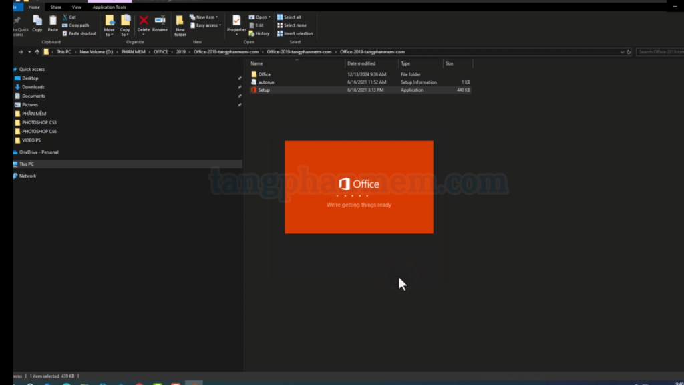
Task: Select the Setup application file
Action: [360, 90]
